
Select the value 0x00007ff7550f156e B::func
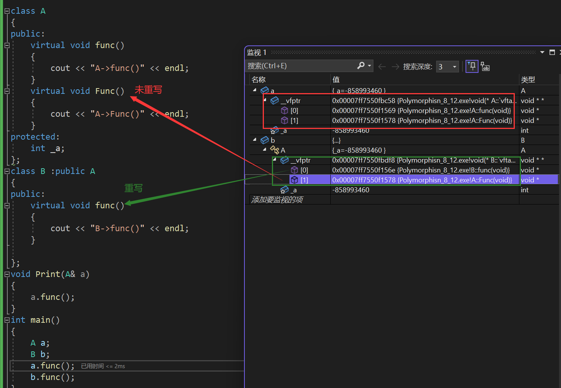(421, 170)
